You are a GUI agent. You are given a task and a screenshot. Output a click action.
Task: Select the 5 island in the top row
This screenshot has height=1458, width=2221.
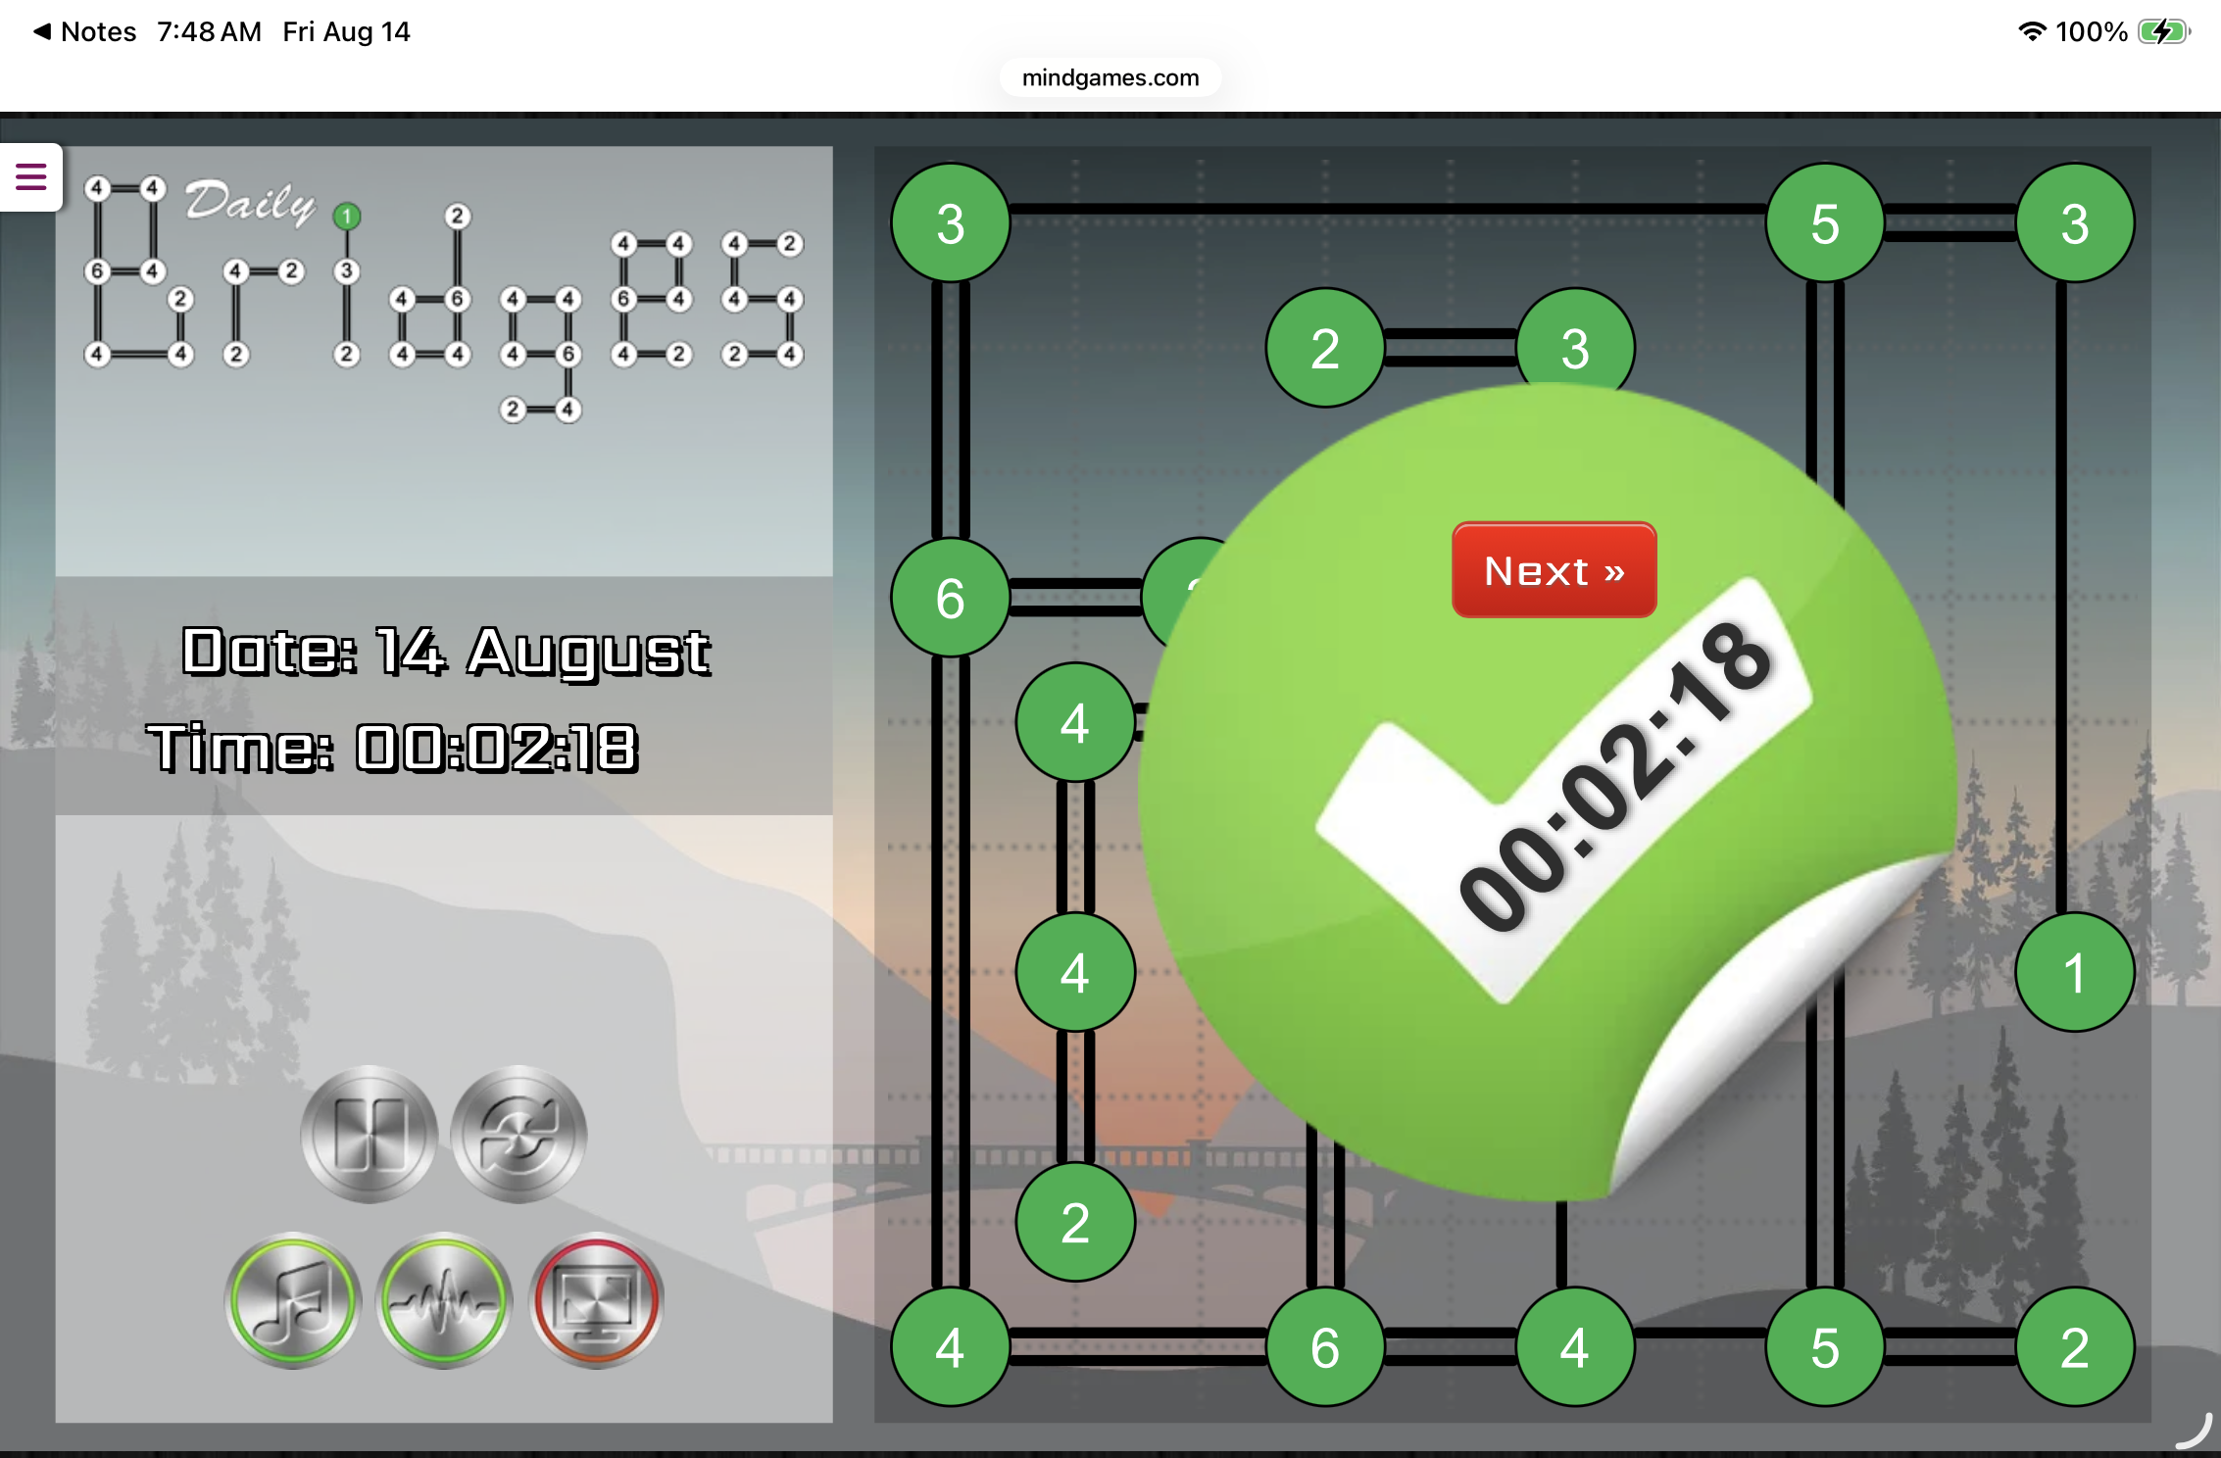tap(1824, 223)
